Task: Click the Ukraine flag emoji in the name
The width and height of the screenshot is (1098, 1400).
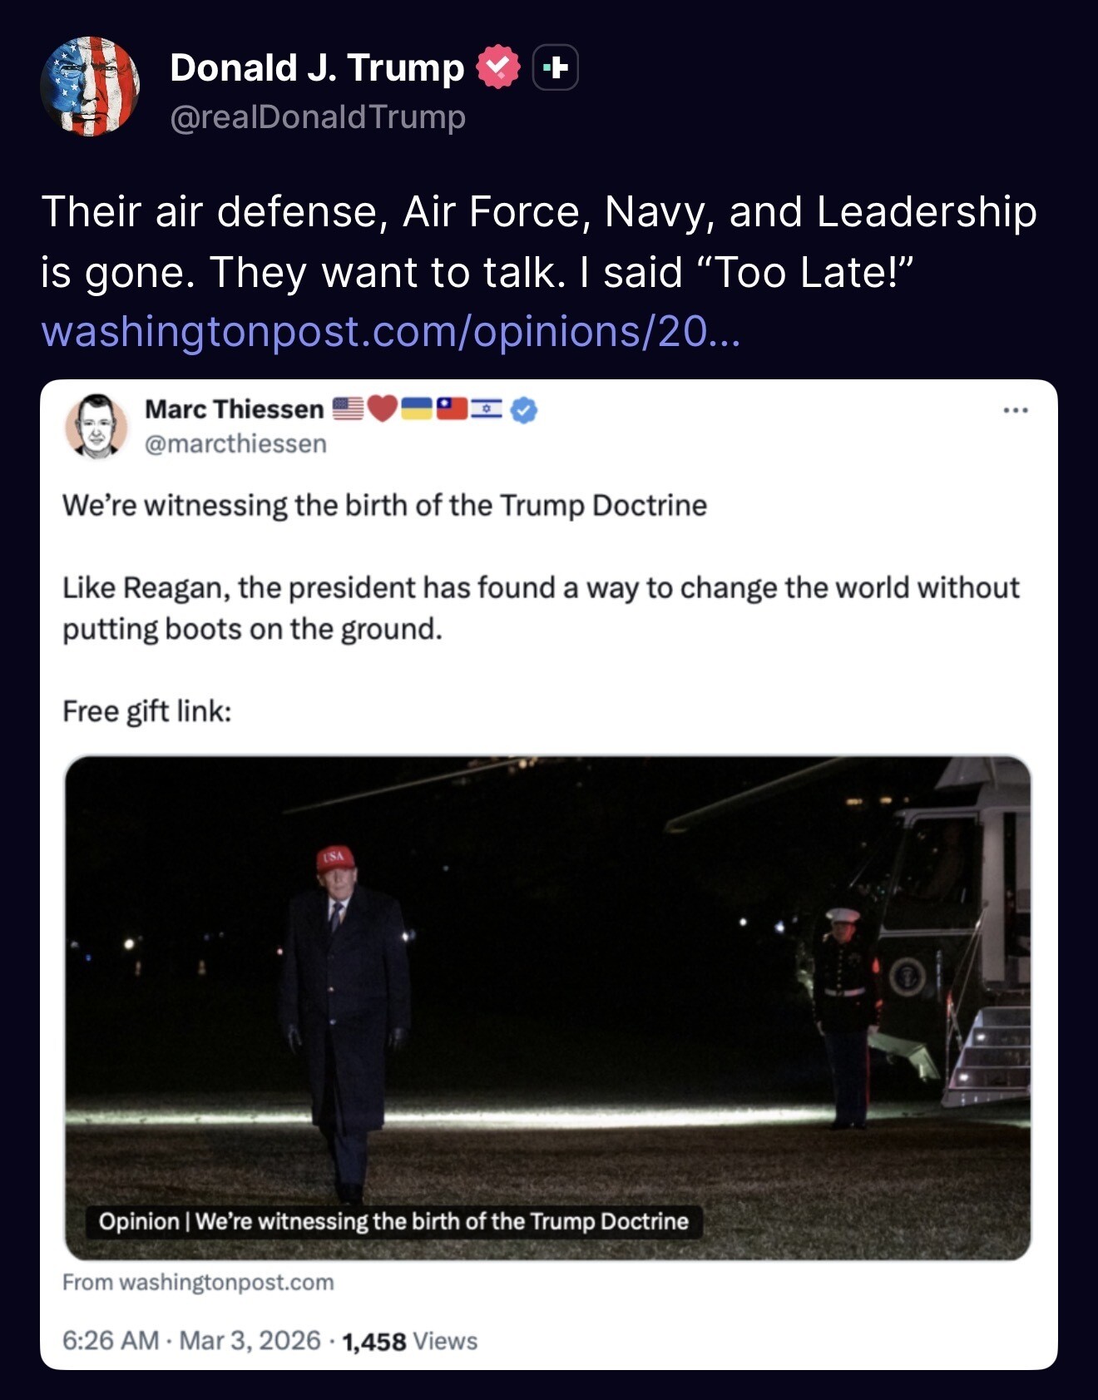Action: (x=417, y=408)
